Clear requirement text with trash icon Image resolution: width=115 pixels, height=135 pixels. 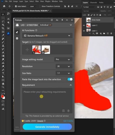68,111
